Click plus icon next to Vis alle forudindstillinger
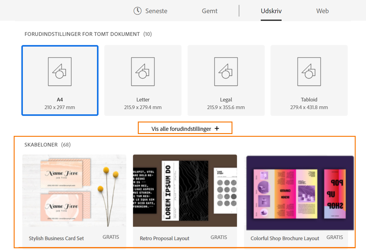 coord(217,129)
